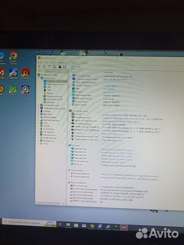Click the Edge row icon in list
The image size is (184, 245).
pyautogui.click(x=74, y=88)
